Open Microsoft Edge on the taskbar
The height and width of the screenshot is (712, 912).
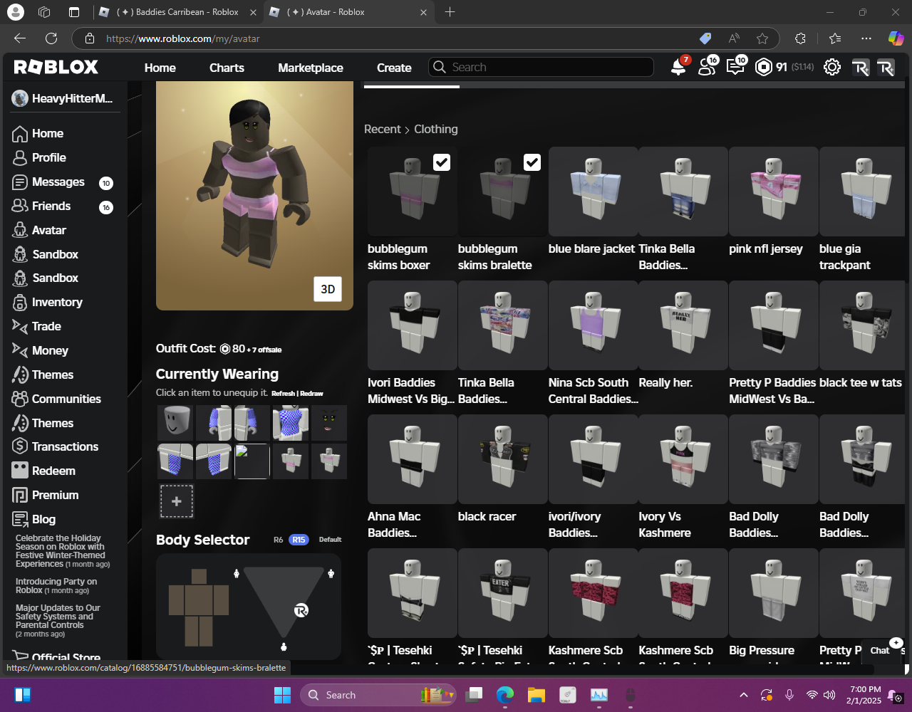click(504, 695)
